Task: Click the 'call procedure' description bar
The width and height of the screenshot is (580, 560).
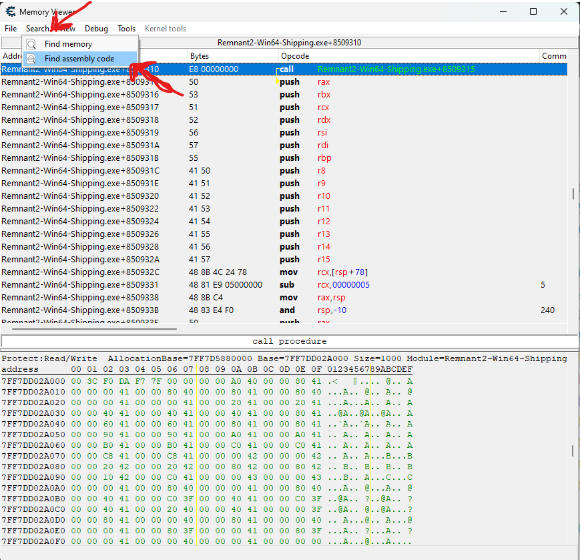Action: click(289, 341)
